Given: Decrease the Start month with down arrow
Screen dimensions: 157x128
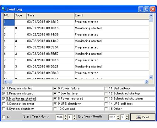Looking at the screenshot, I should [x=74, y=118].
